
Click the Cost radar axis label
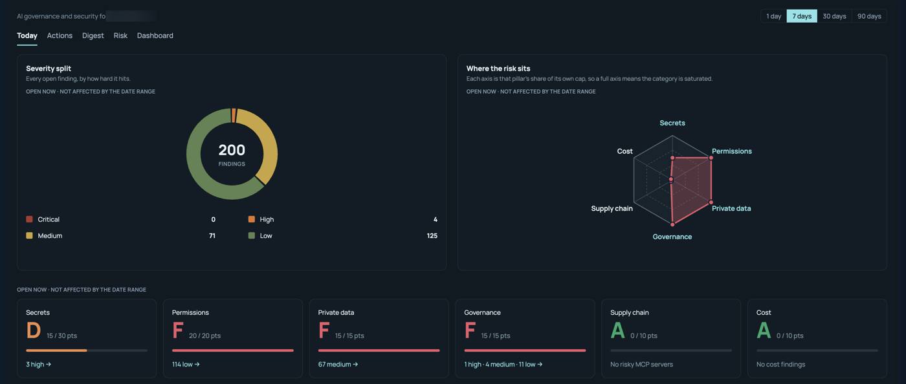pyautogui.click(x=624, y=151)
